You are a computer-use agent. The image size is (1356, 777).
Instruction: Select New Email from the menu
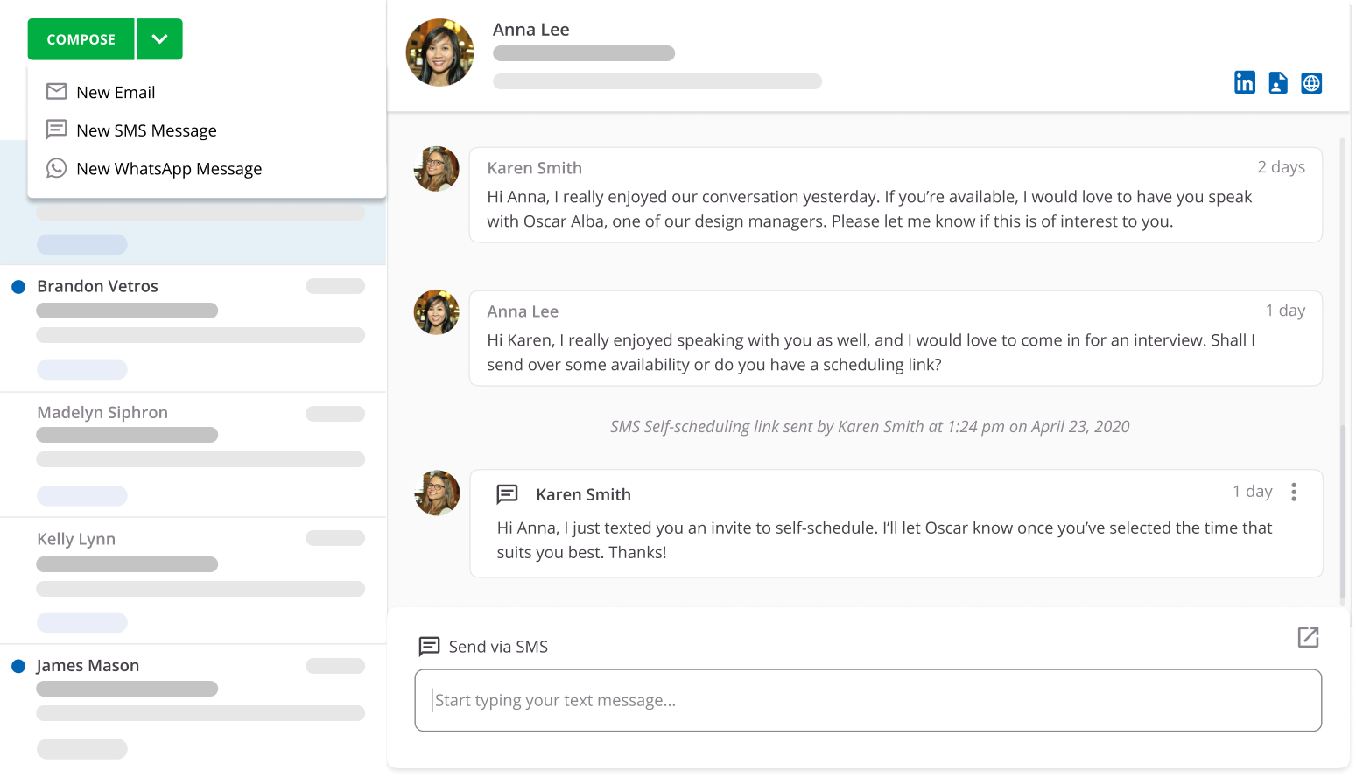(x=116, y=93)
